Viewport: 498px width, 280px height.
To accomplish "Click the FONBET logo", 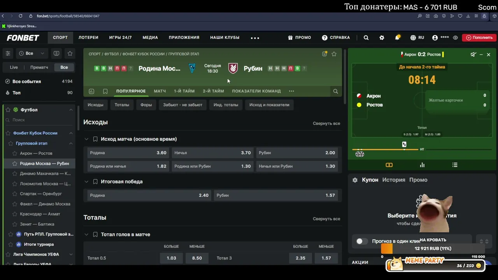I will [23, 38].
